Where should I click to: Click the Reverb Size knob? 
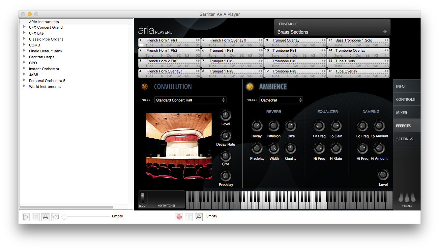(291, 126)
